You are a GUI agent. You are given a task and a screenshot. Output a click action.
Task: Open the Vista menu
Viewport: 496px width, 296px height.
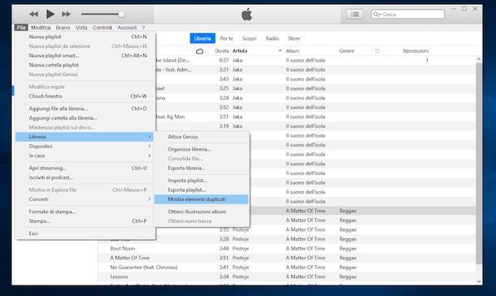(81, 28)
